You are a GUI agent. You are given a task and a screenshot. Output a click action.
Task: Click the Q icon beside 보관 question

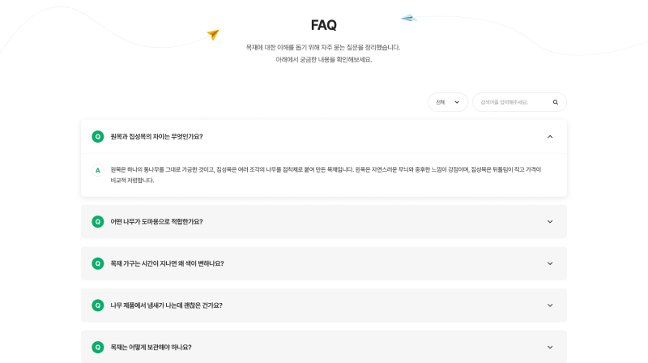[98, 347]
